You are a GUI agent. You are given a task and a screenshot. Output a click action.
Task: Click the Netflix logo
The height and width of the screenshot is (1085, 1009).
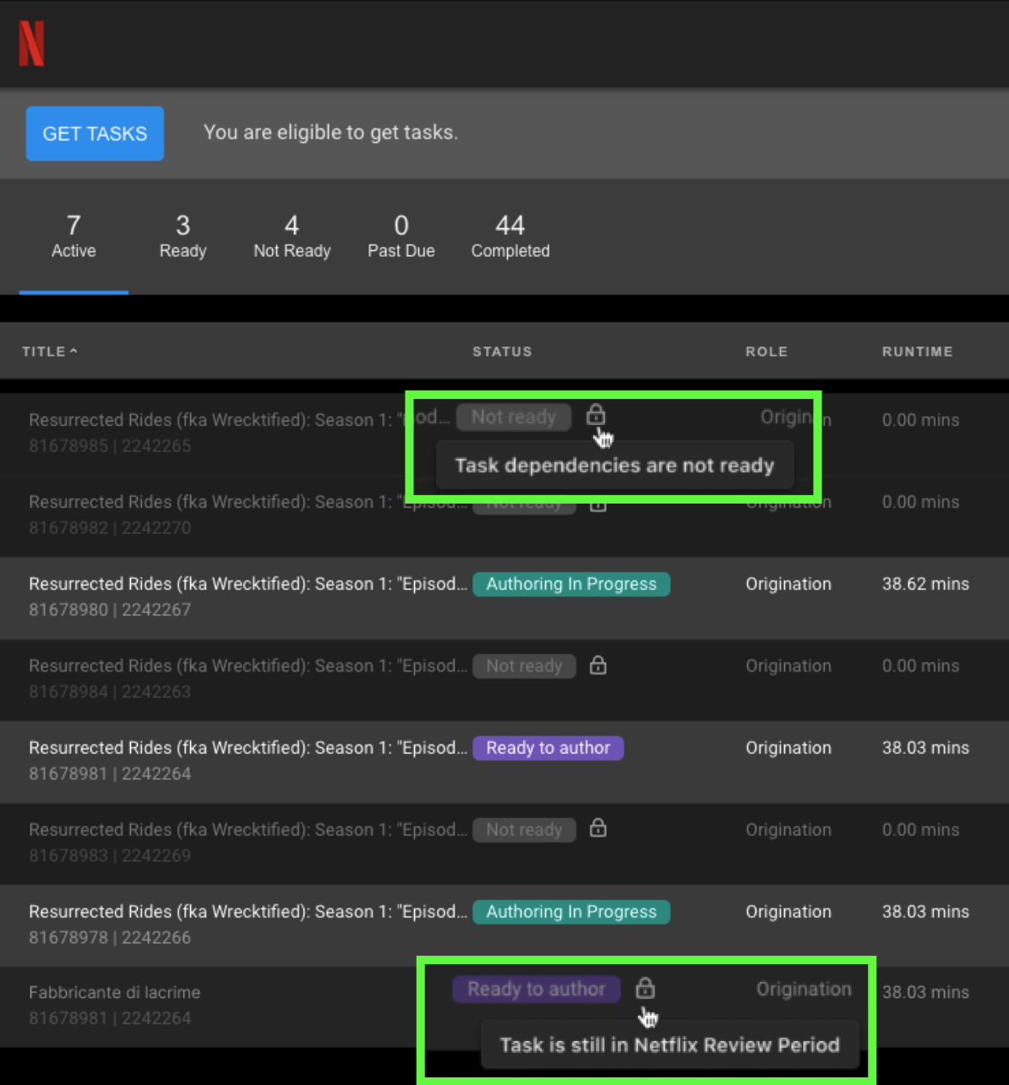(31, 43)
